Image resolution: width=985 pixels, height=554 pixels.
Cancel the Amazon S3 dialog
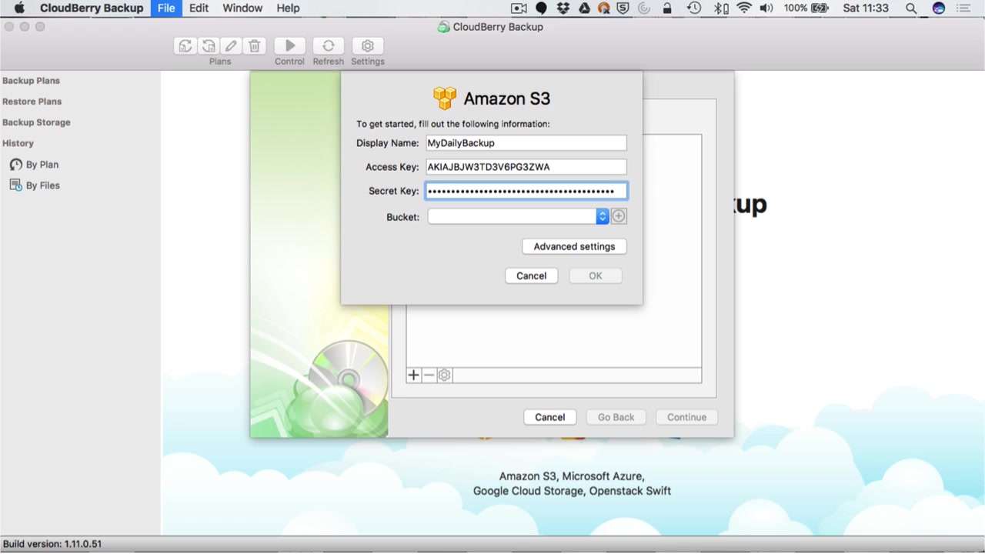click(531, 275)
